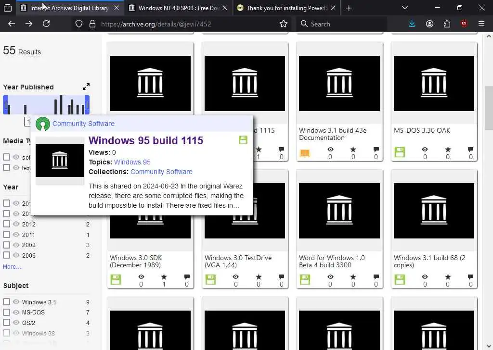Image resolution: width=493 pixels, height=350 pixels.
Task: Click the browser Search box
Action: tap(341, 24)
